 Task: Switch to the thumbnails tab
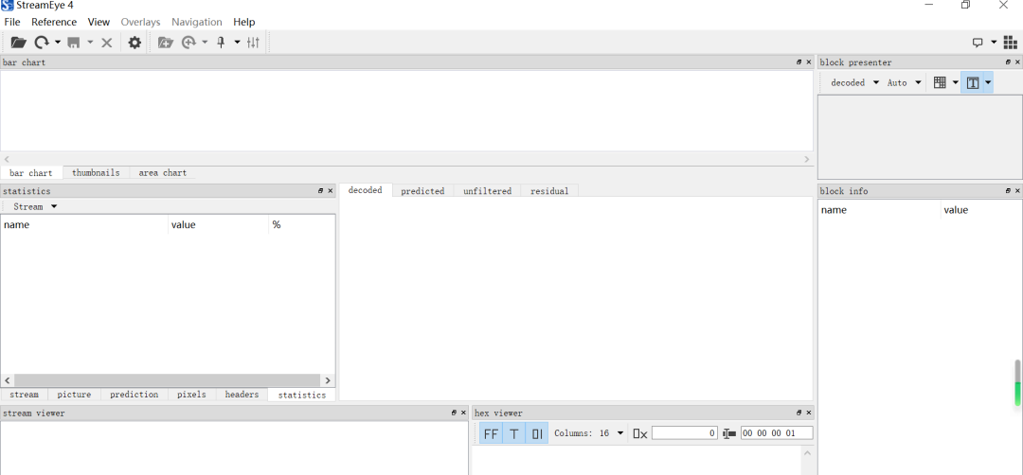96,173
